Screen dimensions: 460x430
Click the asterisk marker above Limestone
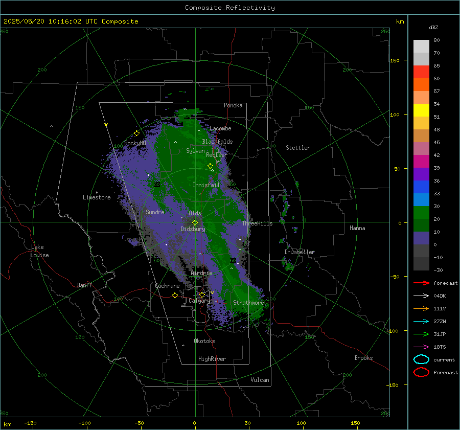pyautogui.click(x=97, y=193)
